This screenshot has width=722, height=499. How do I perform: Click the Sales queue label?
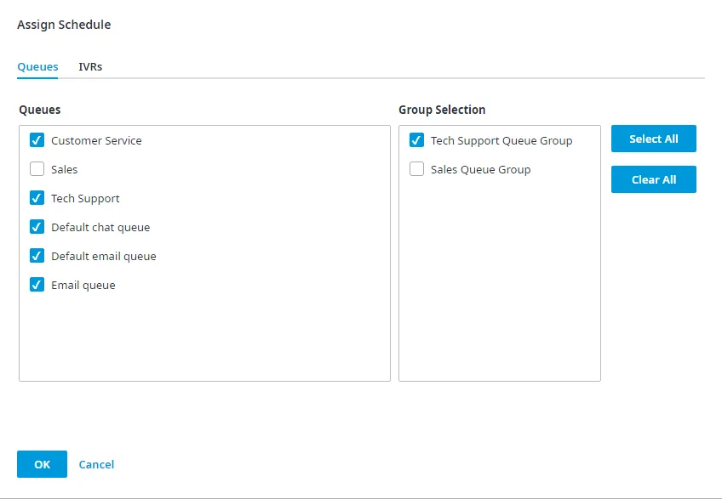tap(65, 170)
